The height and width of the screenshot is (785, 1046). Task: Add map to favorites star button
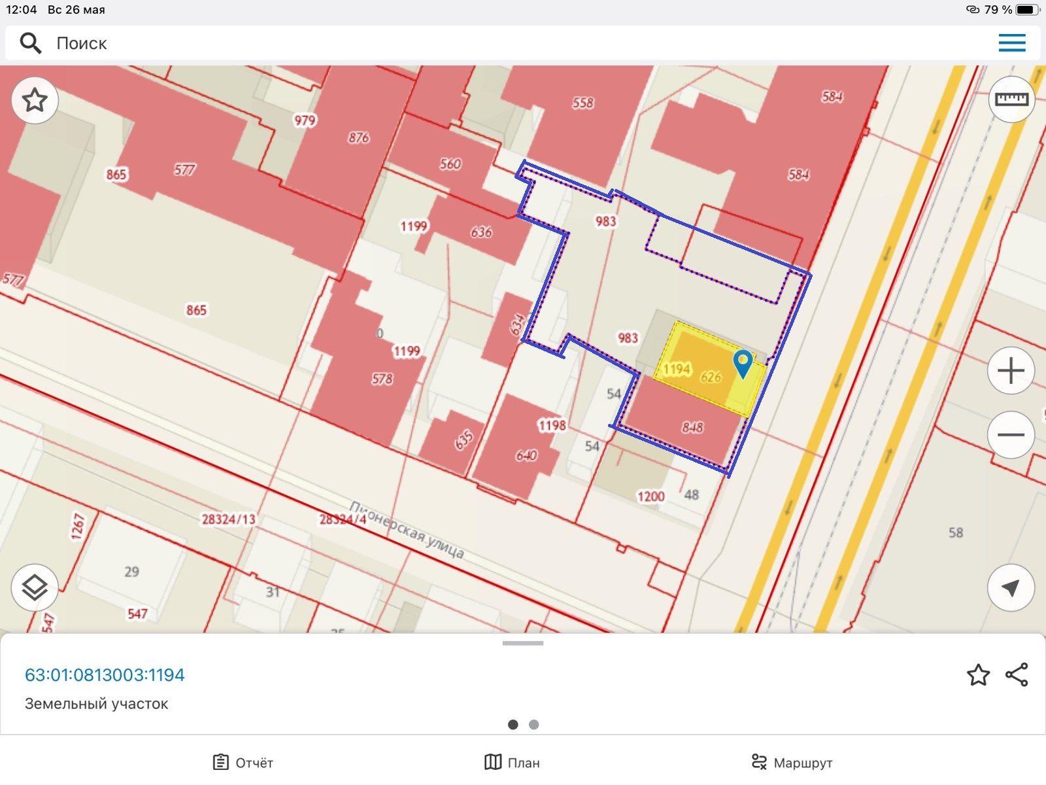pos(35,100)
